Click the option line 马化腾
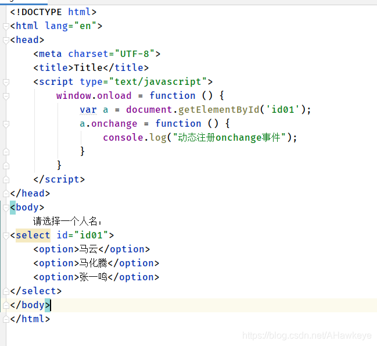The height and width of the screenshot is (346, 377). 96,263
